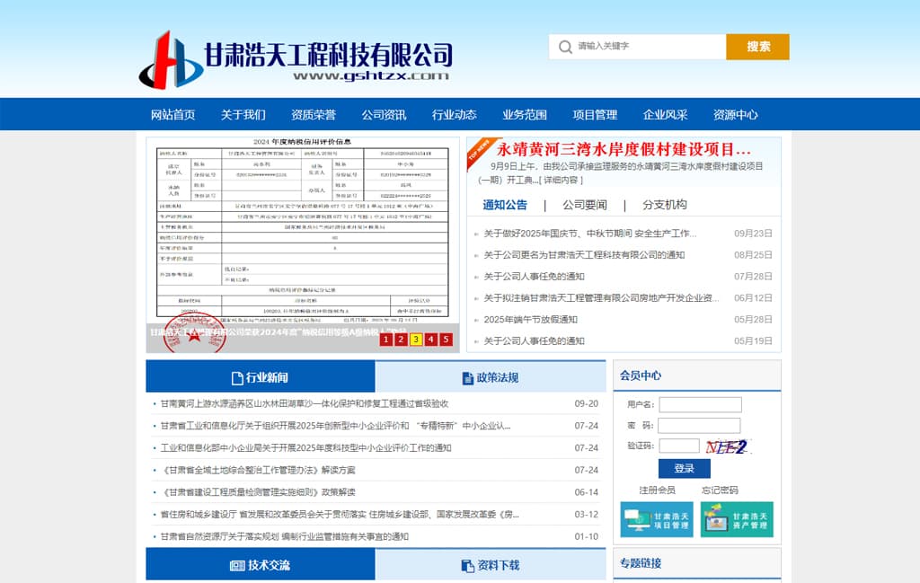Open notice about 2025年国庆节、中秋节 safety work
The image size is (920, 583).
[x=590, y=234]
